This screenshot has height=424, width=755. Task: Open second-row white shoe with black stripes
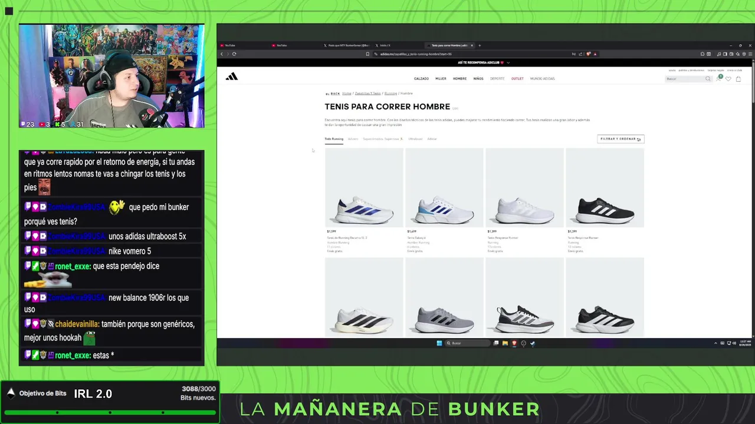(364, 297)
